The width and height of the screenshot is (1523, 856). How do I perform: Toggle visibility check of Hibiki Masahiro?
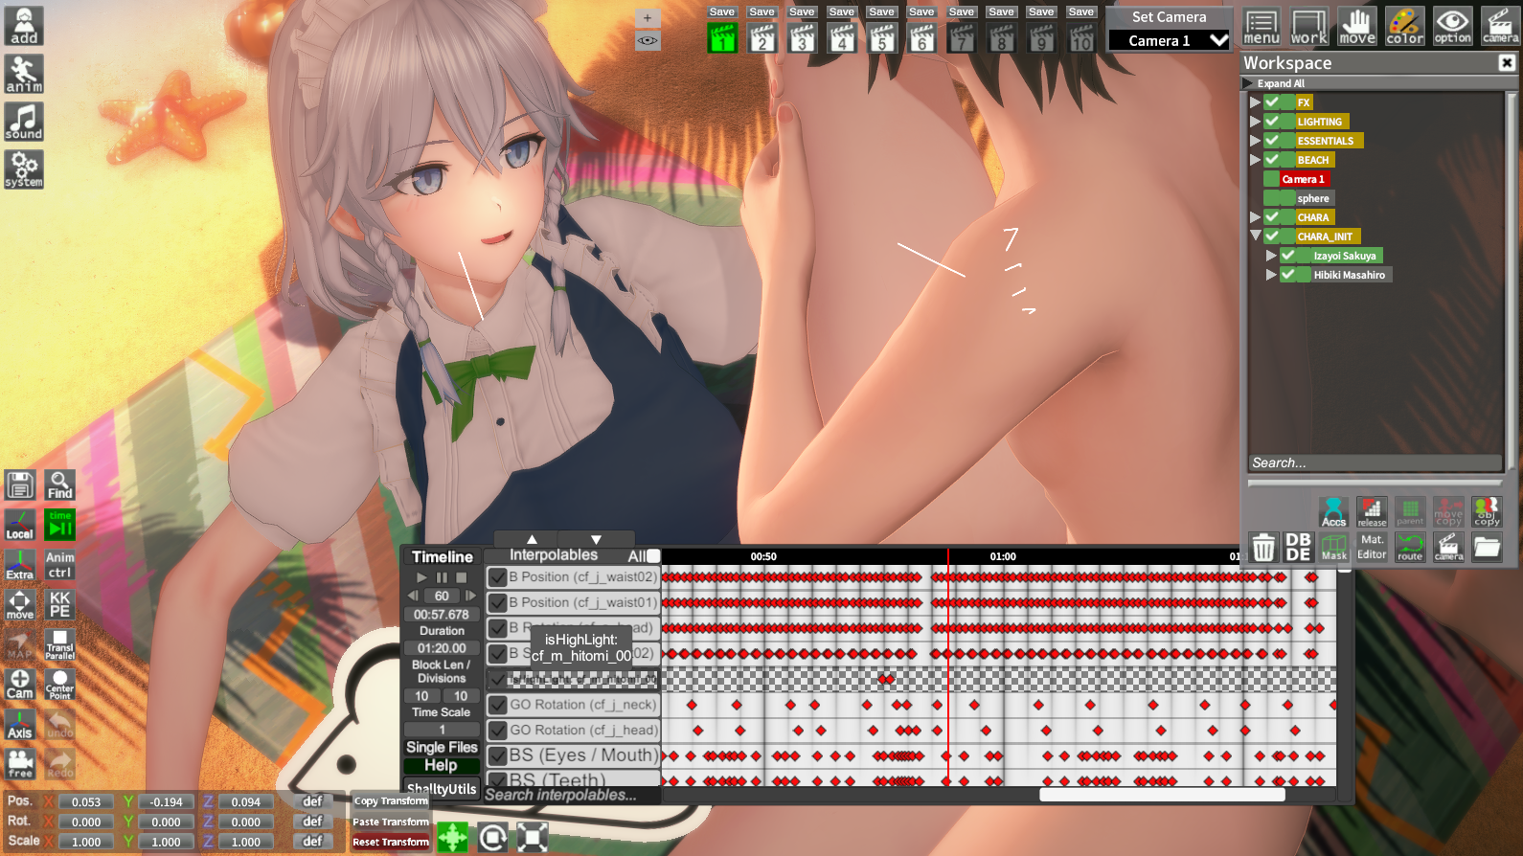coord(1288,275)
